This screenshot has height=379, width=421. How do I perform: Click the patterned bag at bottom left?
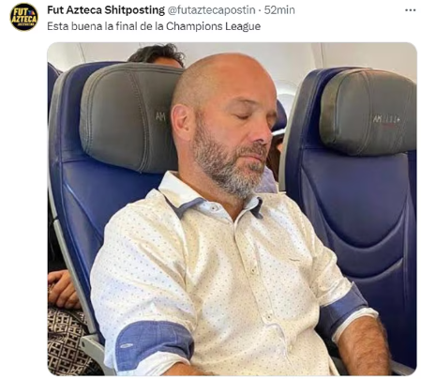click(68, 341)
